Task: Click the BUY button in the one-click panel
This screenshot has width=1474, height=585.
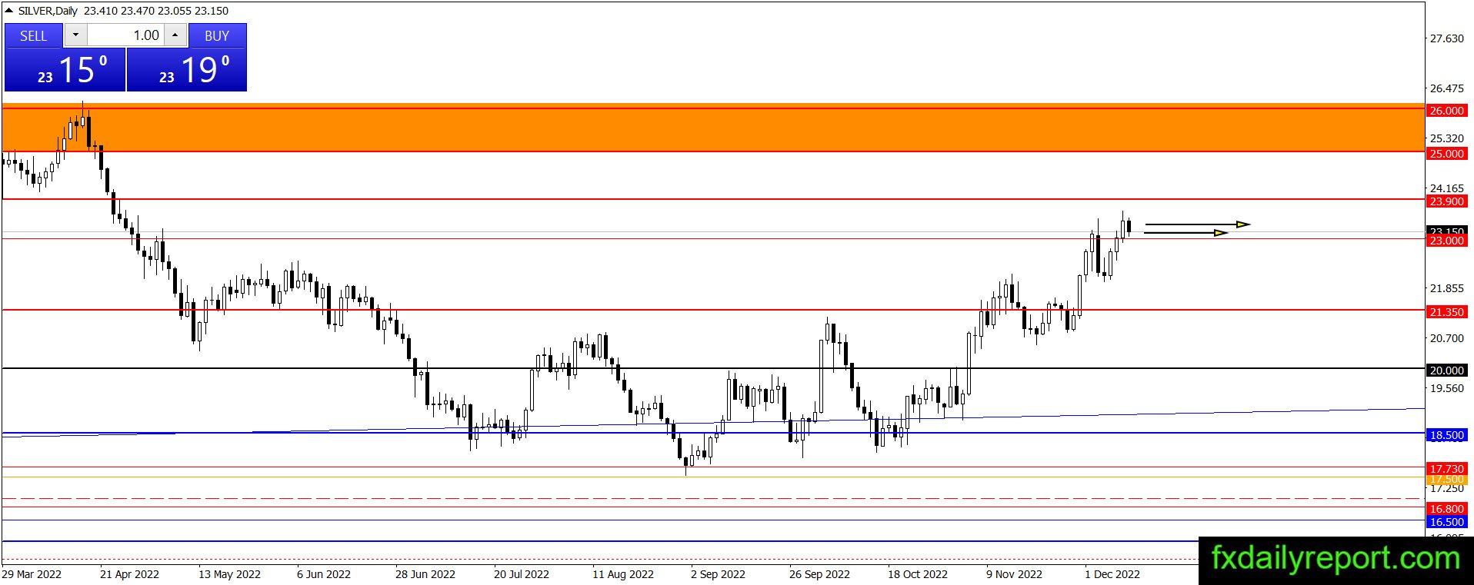Action: pyautogui.click(x=217, y=35)
